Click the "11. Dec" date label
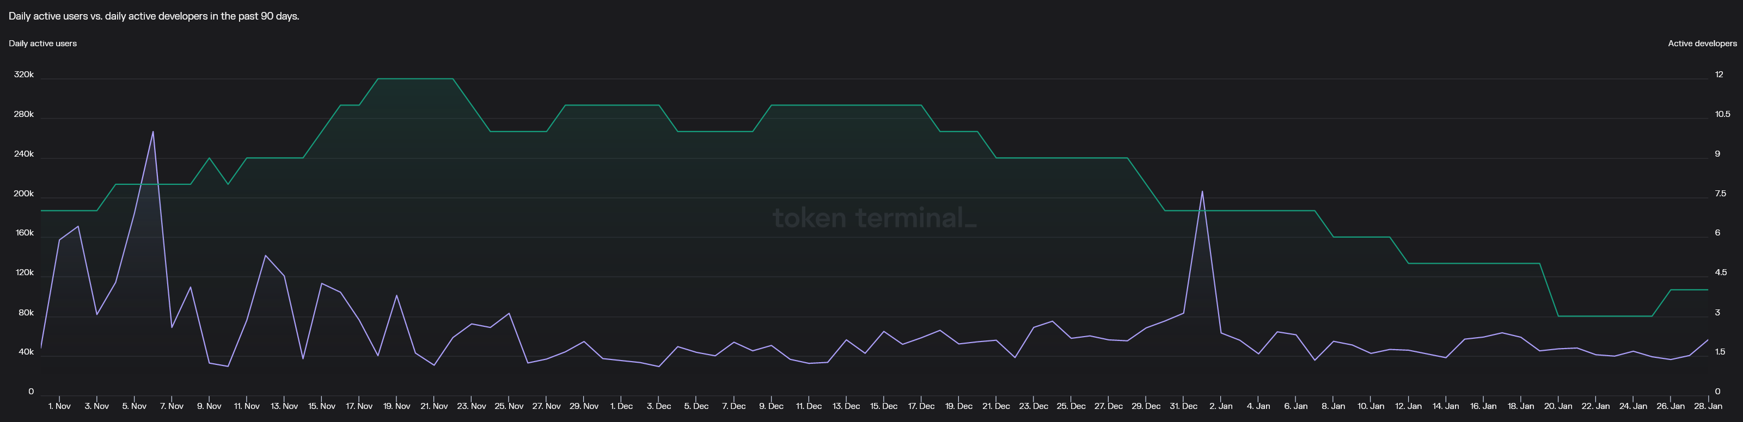1743x422 pixels. pyautogui.click(x=809, y=406)
